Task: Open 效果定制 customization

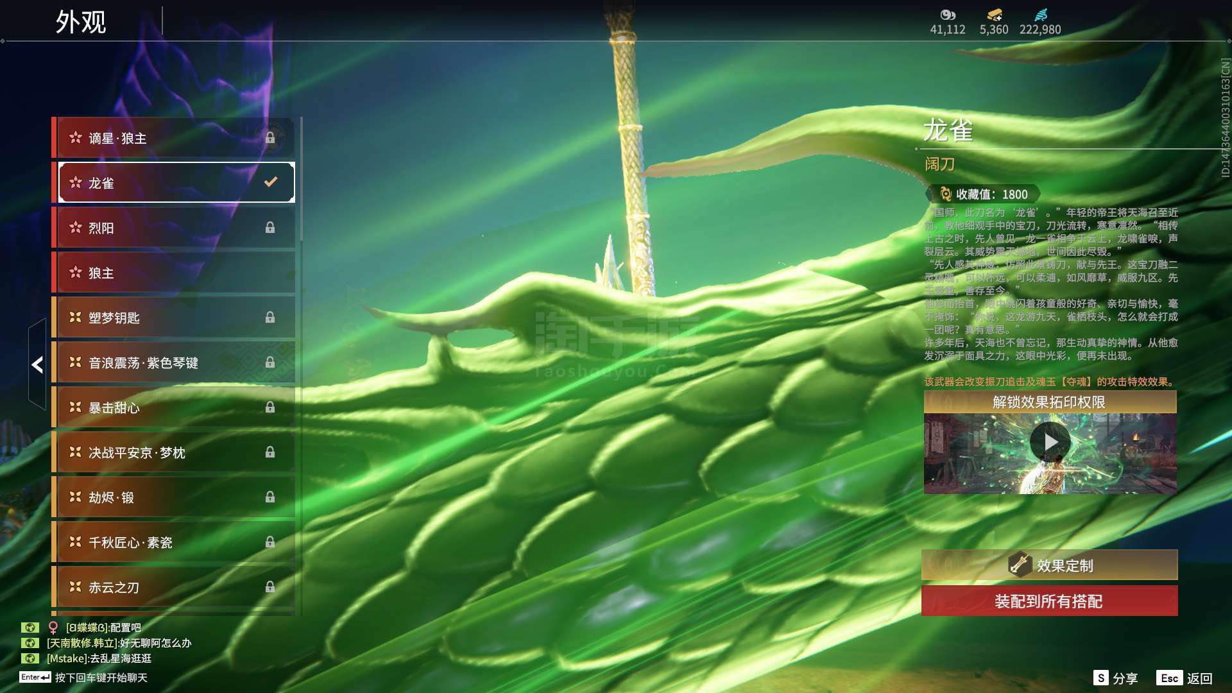Action: point(1050,565)
